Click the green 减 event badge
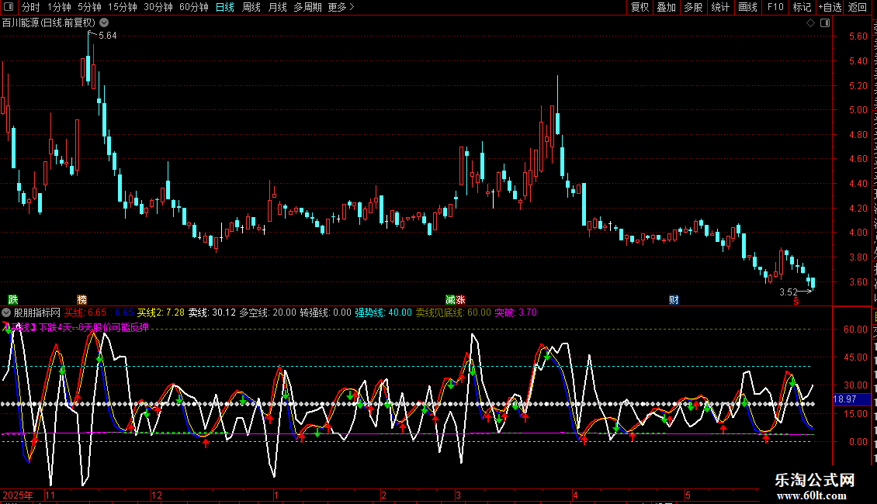877x504 pixels. (x=450, y=300)
